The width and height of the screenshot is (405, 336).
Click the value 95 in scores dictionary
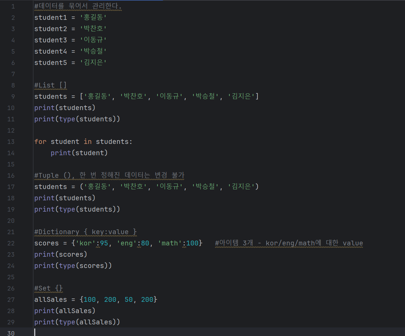[104, 243]
